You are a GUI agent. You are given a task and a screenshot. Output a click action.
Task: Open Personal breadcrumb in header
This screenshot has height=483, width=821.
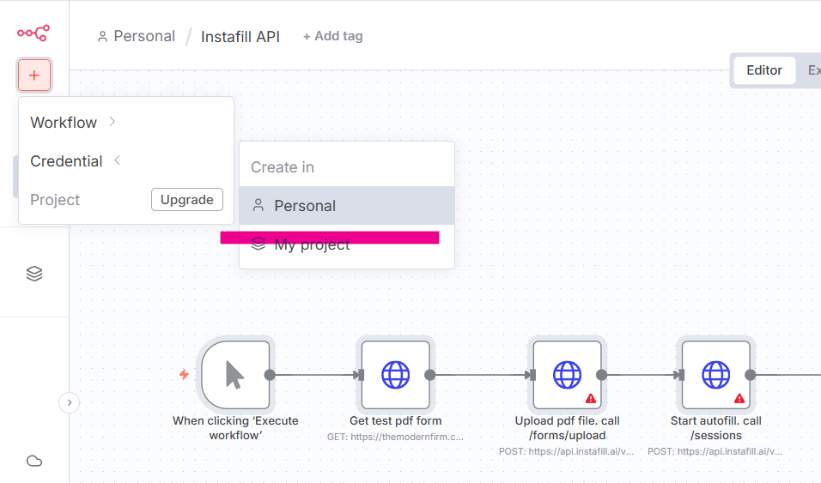pyautogui.click(x=137, y=36)
